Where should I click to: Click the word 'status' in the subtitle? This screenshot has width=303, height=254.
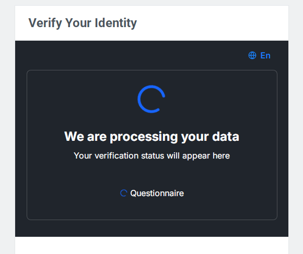pyautogui.click(x=153, y=155)
